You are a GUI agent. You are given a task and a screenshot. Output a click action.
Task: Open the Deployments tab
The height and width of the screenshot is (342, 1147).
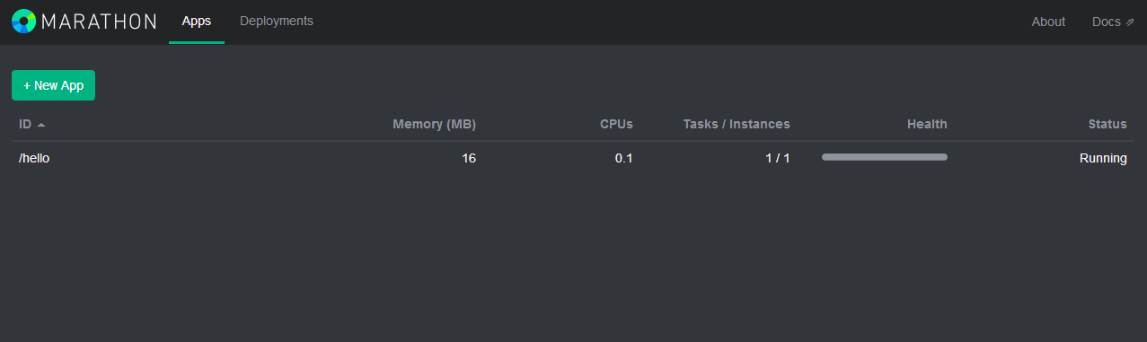click(277, 21)
